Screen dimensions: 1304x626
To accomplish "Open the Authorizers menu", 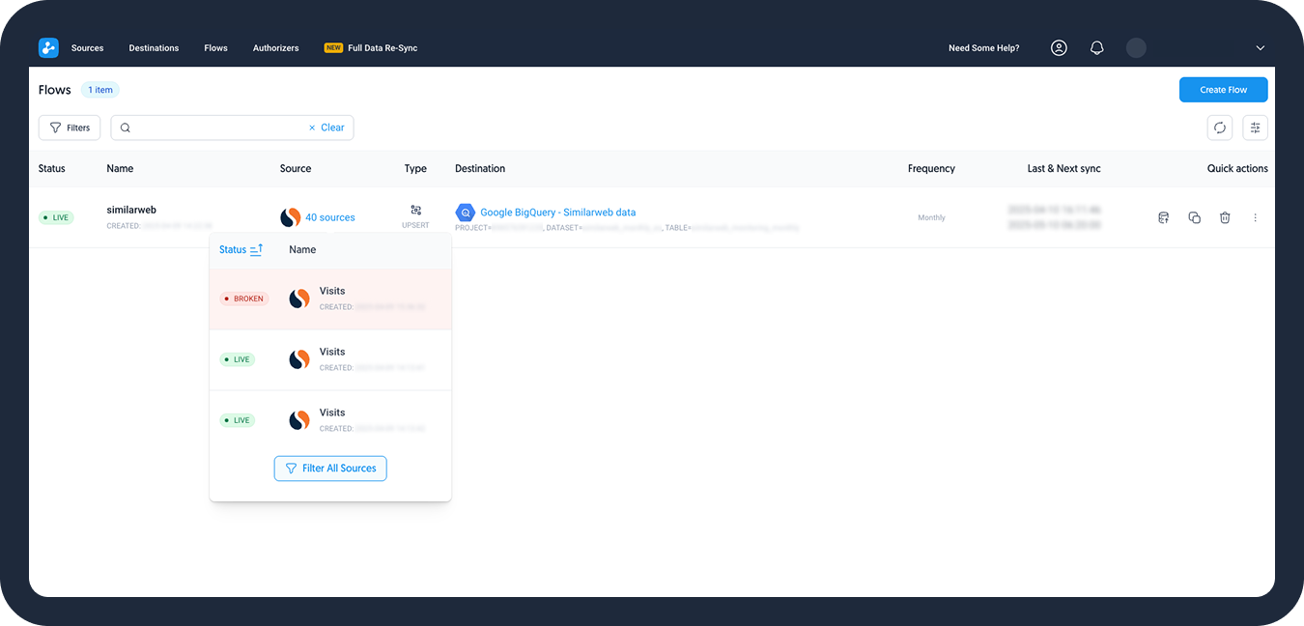I will click(x=275, y=48).
